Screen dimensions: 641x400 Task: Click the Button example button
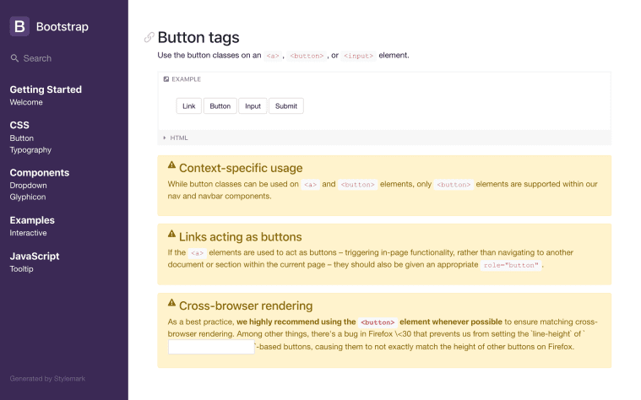(x=220, y=106)
